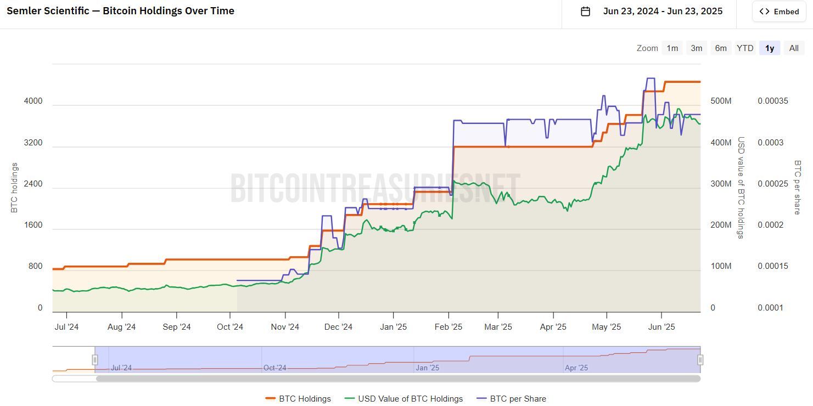Image resolution: width=813 pixels, height=406 pixels.
Task: Click the navigator area near Jan '25
Action: coord(427,368)
